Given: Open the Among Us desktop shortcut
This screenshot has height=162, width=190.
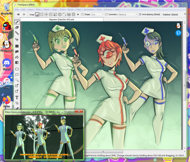Looking at the screenshot, I should point(7,27).
